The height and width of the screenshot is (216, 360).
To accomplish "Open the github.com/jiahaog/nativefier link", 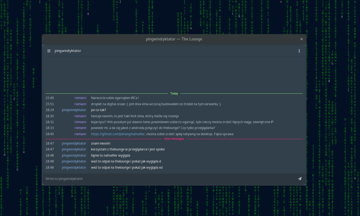I will click(x=118, y=134).
